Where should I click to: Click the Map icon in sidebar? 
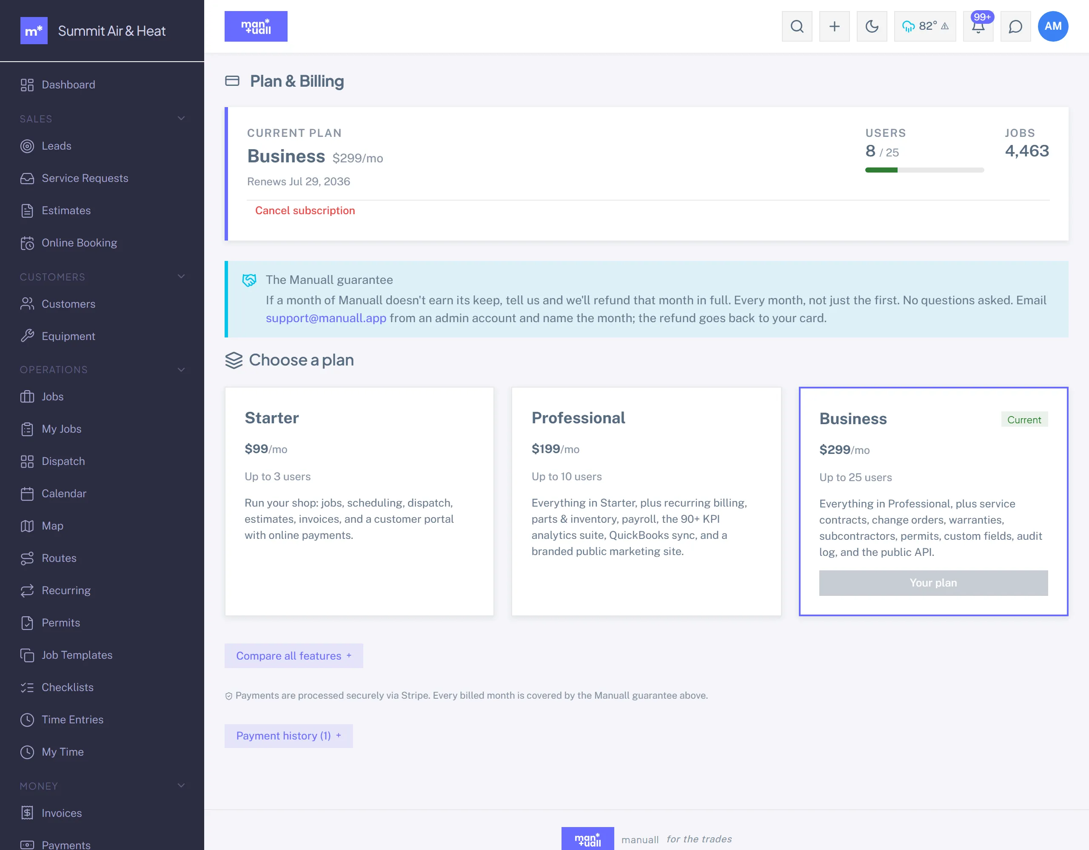coord(27,526)
